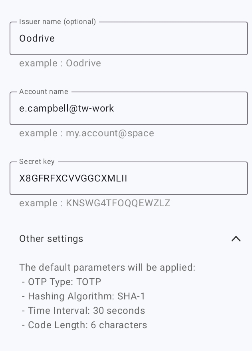Click the Other settings section header
This screenshot has height=351, width=252.
coord(51,239)
